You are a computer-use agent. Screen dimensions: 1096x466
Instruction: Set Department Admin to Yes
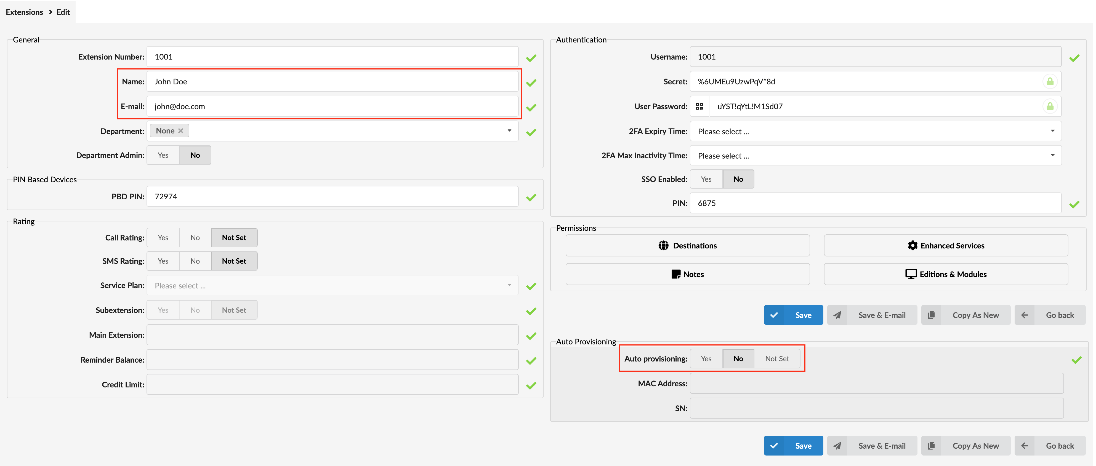coord(163,155)
